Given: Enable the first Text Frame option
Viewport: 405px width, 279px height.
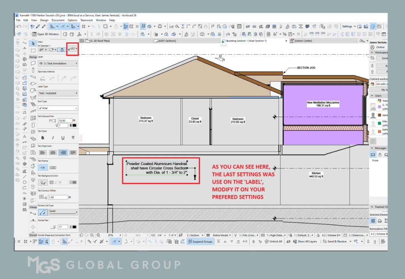Looking at the screenshot, I should click(43, 167).
